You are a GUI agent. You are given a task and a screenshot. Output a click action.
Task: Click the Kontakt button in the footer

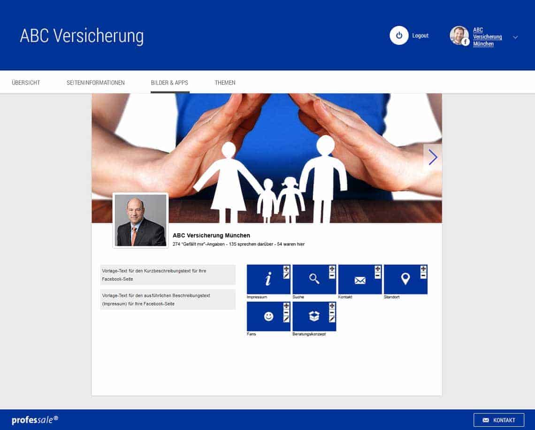point(499,420)
